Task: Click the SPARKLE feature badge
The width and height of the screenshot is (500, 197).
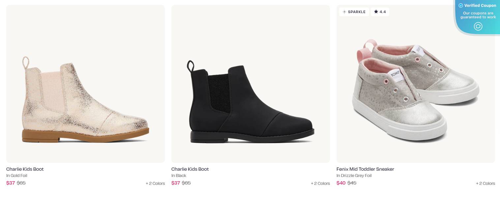Action: [x=354, y=12]
